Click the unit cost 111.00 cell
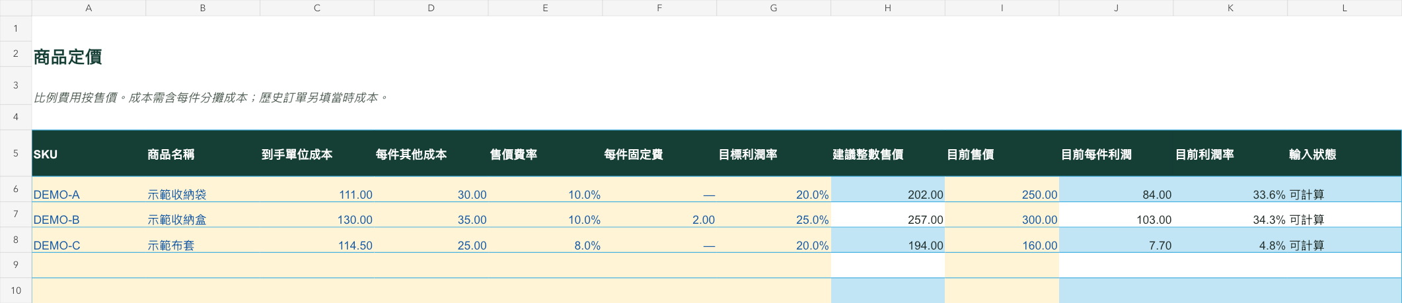The image size is (1402, 303). point(317,189)
